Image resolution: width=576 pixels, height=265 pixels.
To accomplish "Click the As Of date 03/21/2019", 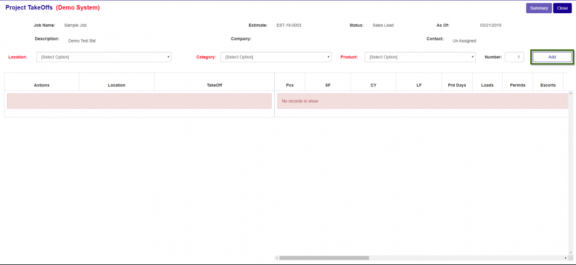I will click(490, 25).
